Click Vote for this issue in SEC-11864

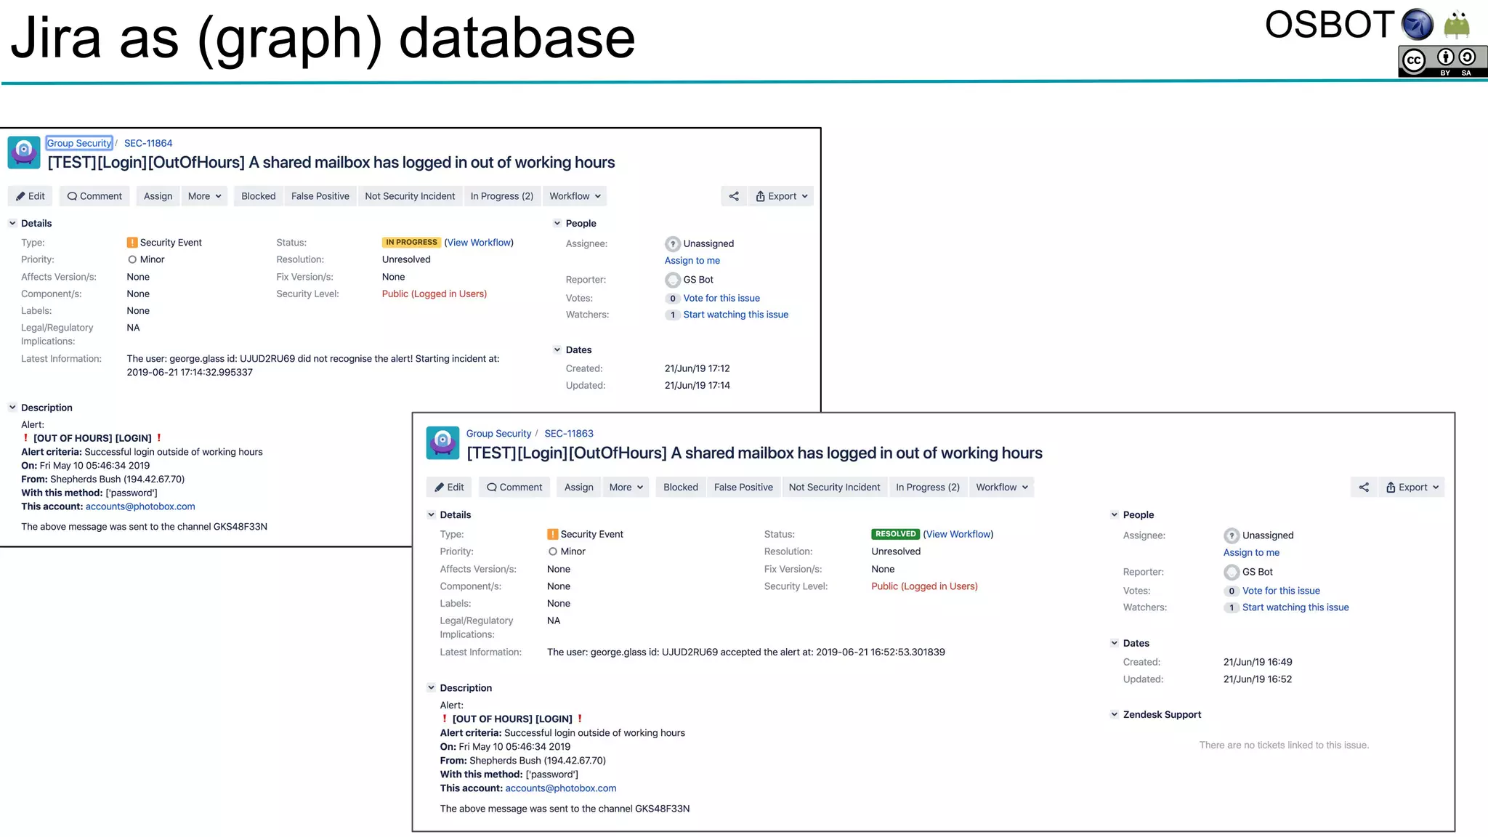point(721,299)
